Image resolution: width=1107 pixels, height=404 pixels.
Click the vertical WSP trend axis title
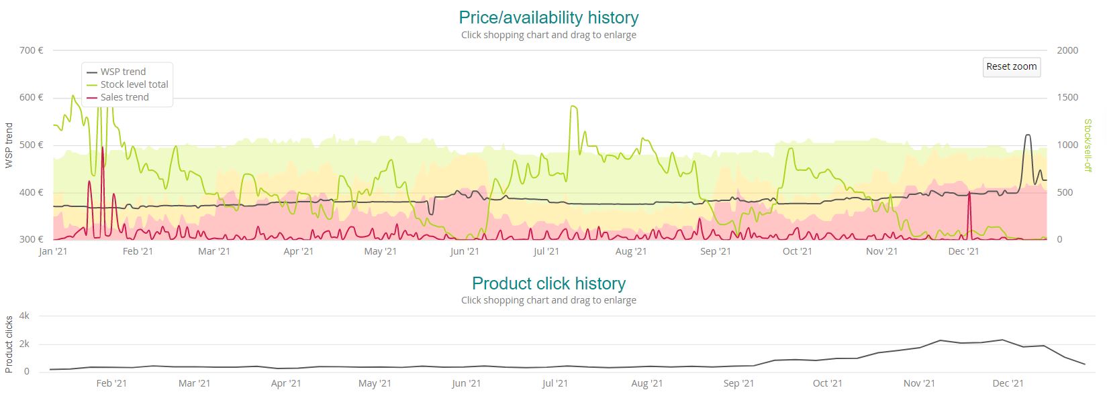[x=9, y=145]
